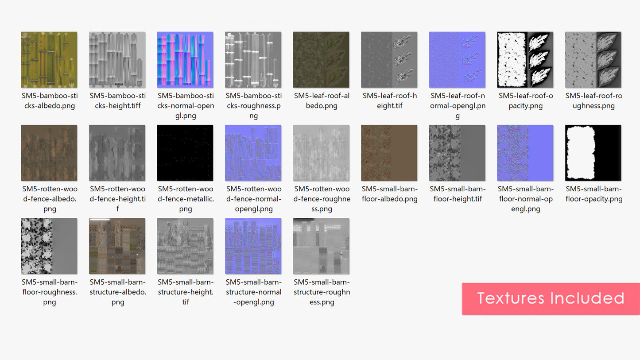Select SM5-small-barn-floor-height.tif file
The image size is (640, 360).
tap(457, 153)
